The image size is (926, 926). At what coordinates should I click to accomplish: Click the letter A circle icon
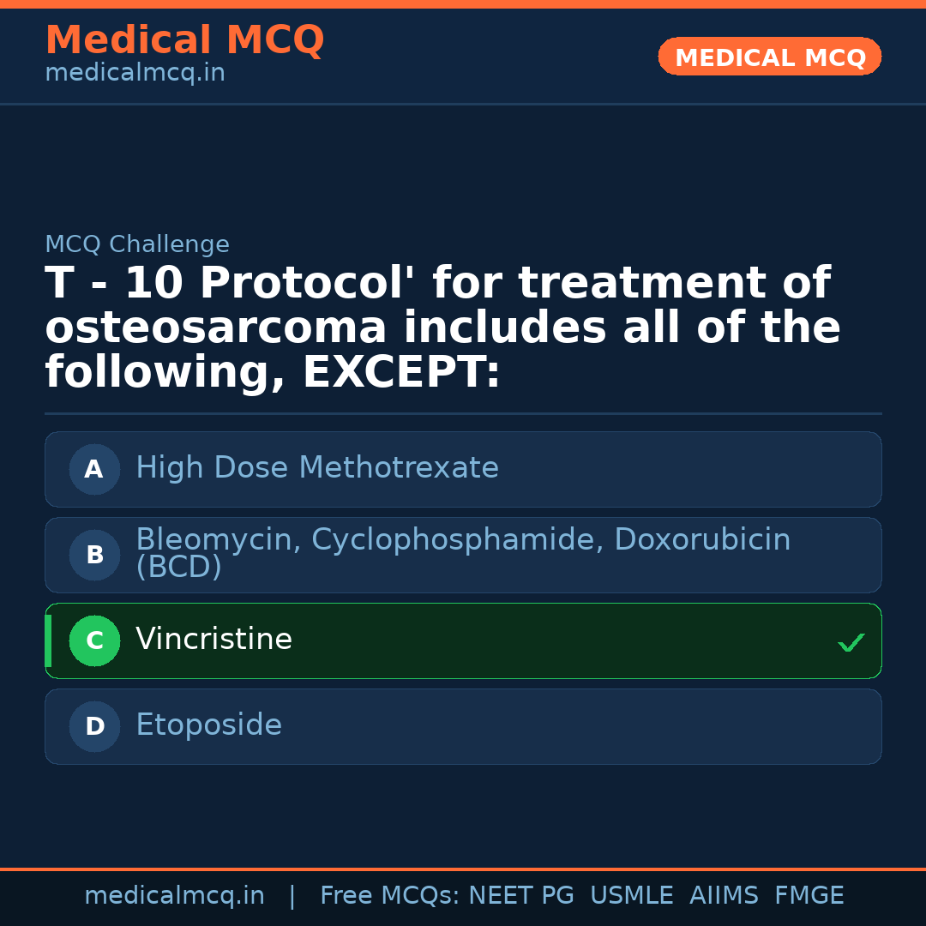[x=94, y=469]
